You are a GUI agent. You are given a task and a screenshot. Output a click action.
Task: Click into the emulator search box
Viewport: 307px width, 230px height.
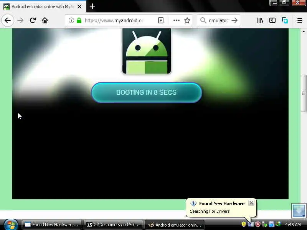coord(218,20)
